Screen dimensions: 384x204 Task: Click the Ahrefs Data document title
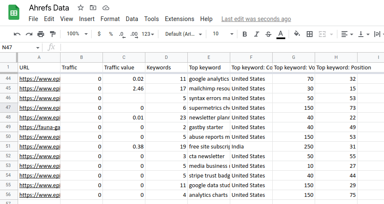point(49,8)
